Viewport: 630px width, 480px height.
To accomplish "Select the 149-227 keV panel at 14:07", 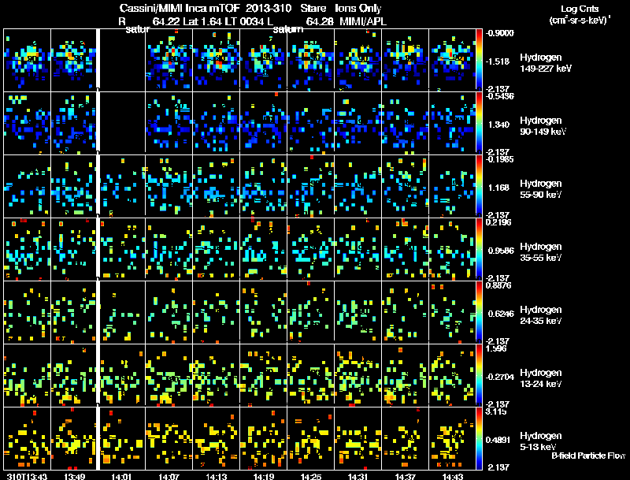I will (x=169, y=59).
